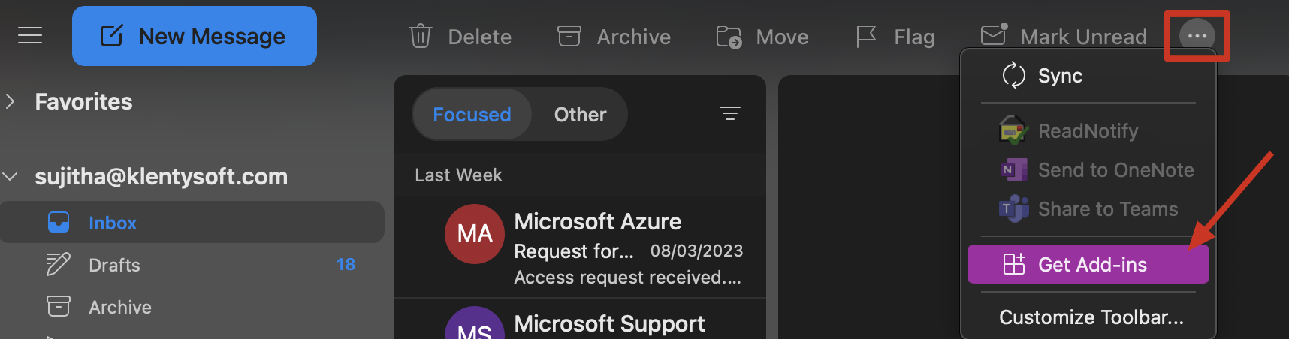Select Sync from the menu

(1059, 76)
